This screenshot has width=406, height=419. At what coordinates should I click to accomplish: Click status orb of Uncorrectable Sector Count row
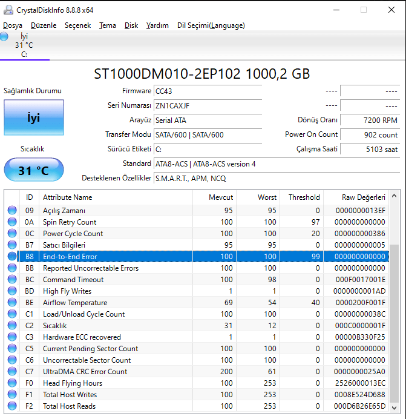[x=12, y=360]
